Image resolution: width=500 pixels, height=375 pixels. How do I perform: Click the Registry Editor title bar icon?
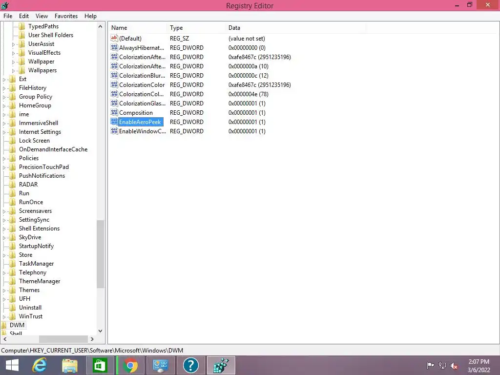coord(5,5)
